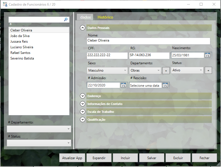Expand the Qualificação section

pyautogui.click(x=82, y=120)
